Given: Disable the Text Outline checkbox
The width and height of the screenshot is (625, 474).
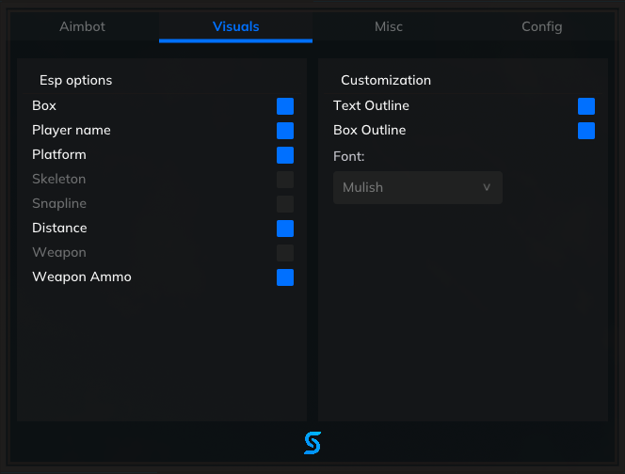Looking at the screenshot, I should point(586,106).
